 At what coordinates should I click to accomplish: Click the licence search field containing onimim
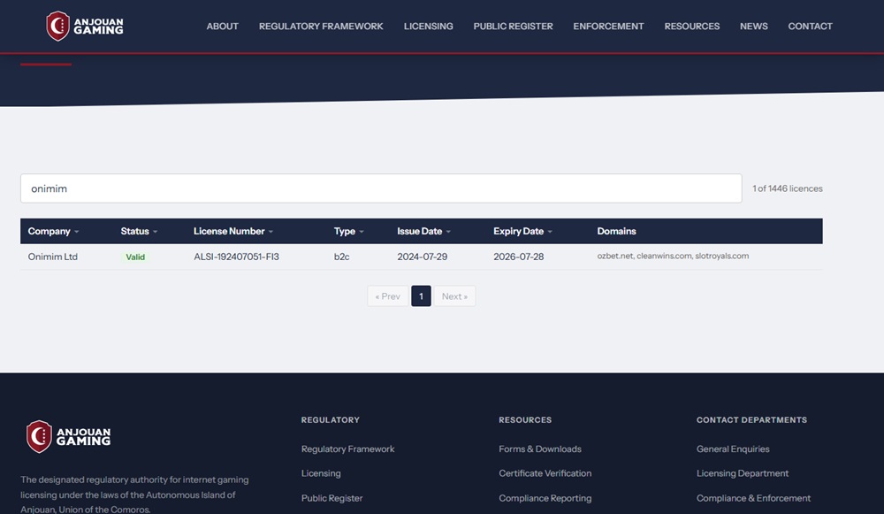pyautogui.click(x=381, y=188)
